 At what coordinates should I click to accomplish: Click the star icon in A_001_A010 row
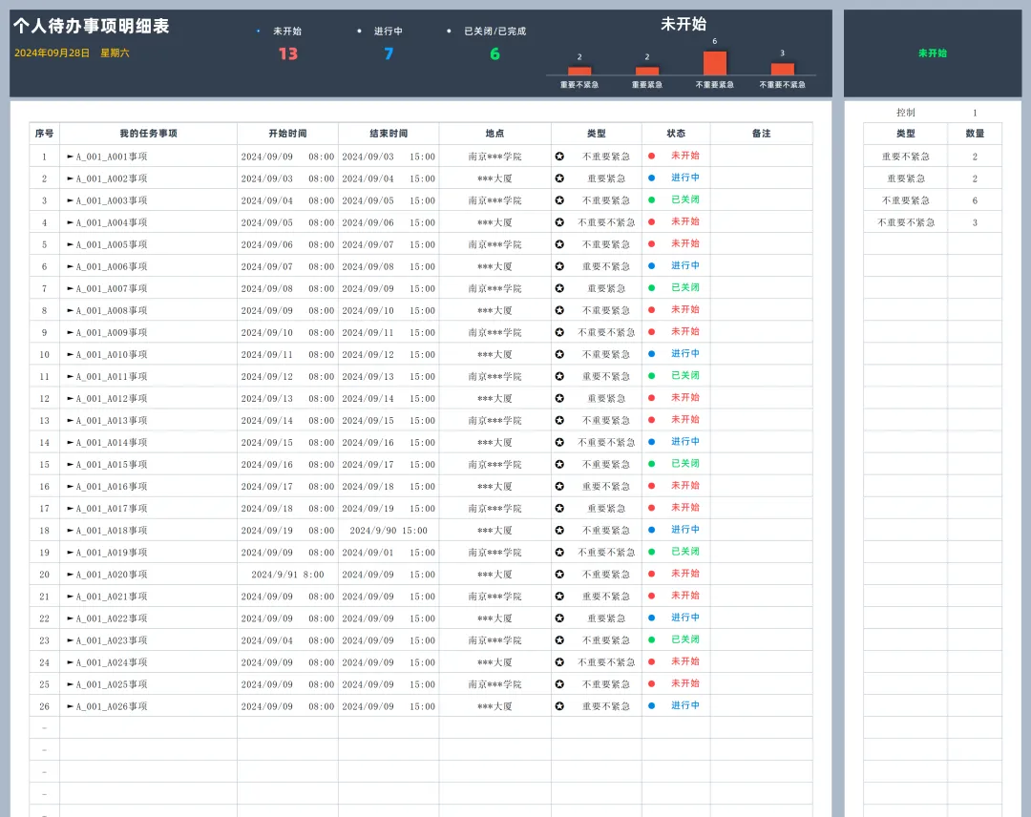point(559,354)
